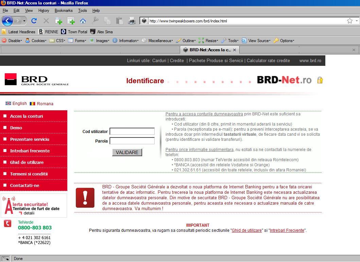This screenshot has width=360, height=262.
Task: Bookmark this page with star icon
Action: pos(349,21)
